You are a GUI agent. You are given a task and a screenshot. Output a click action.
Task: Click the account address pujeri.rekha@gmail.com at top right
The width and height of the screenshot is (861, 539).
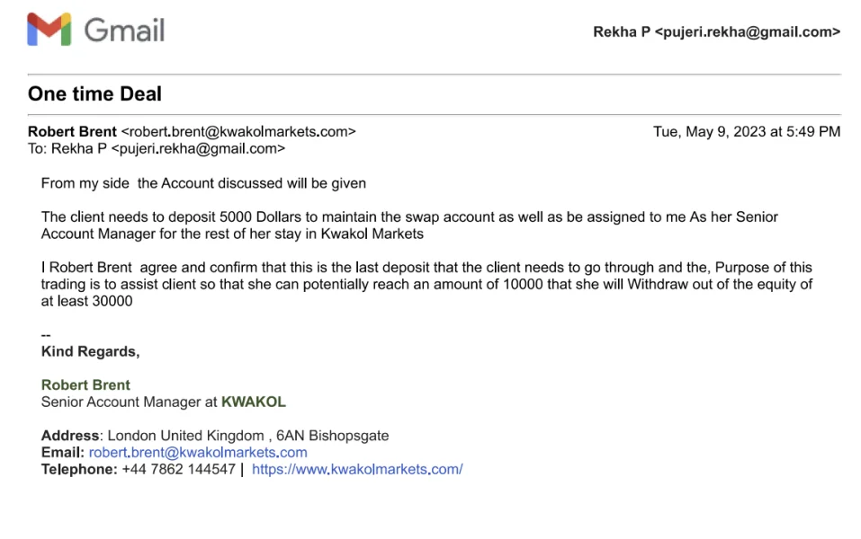click(x=747, y=32)
